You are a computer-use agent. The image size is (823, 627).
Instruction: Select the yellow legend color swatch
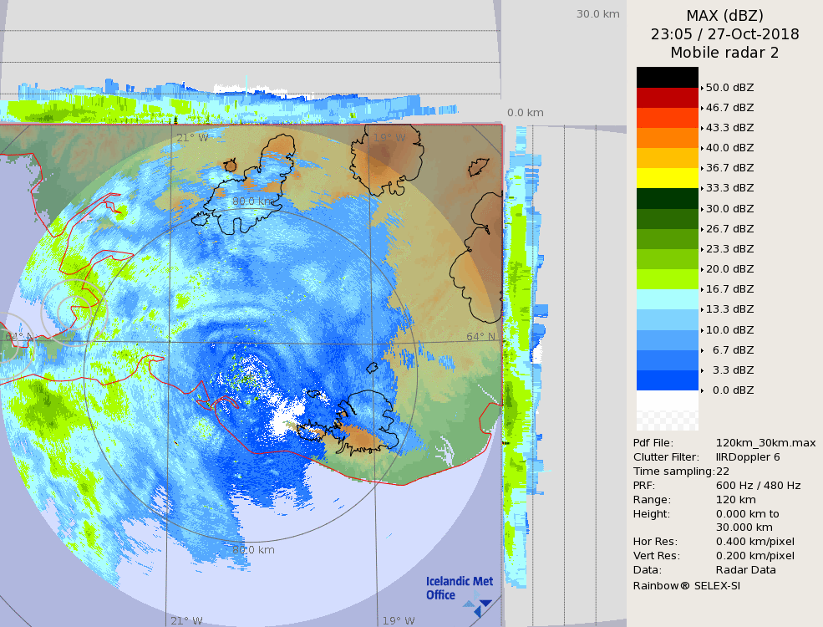point(667,177)
